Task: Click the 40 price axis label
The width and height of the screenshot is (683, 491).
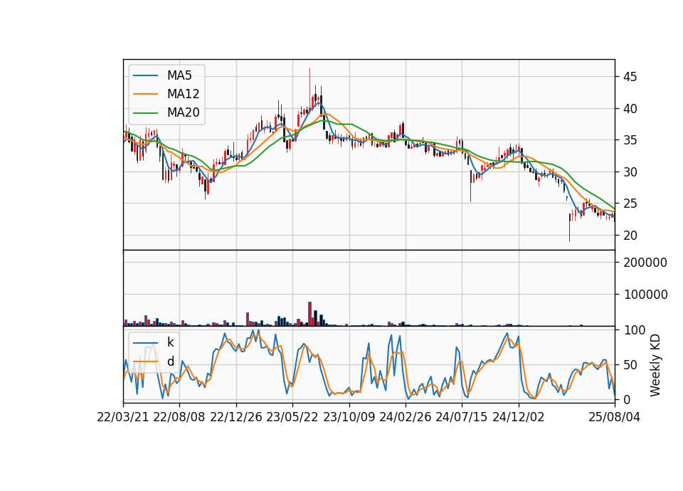Action: 630,109
